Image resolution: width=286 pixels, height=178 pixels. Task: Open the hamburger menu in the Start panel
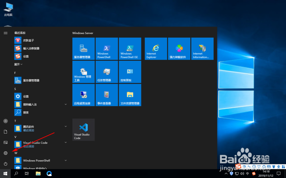click(5, 33)
